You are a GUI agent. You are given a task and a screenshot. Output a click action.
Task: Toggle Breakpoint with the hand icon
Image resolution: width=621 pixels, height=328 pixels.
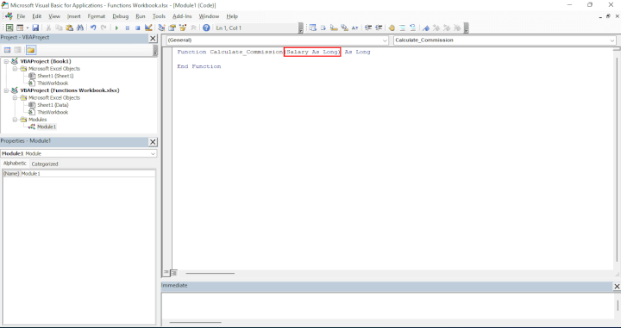click(392, 28)
